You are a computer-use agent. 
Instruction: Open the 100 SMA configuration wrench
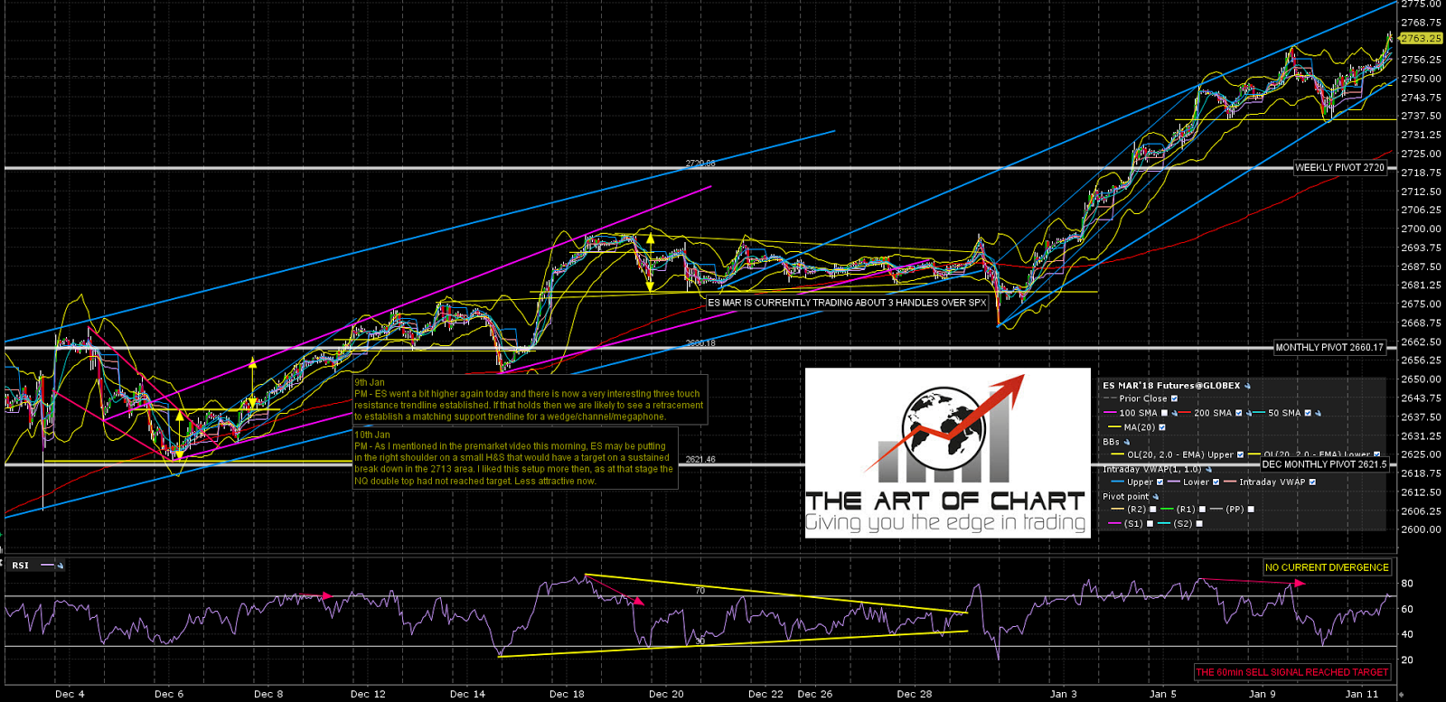[x=1175, y=413]
